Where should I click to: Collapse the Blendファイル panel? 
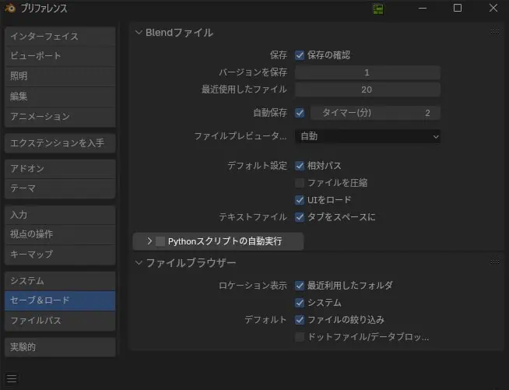[x=139, y=32]
